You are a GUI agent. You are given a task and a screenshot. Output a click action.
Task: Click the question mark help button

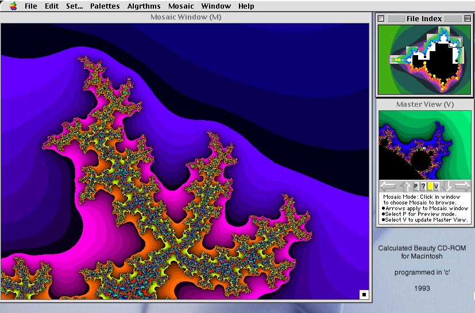pyautogui.click(x=423, y=187)
